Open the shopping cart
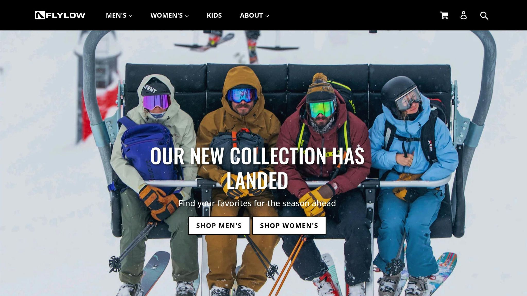527x296 pixels. point(444,15)
